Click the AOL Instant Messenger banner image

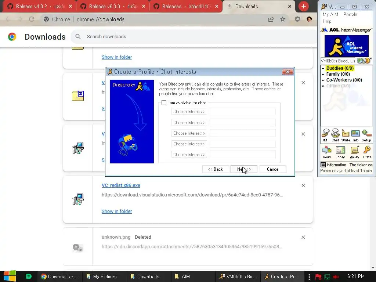tap(347, 46)
